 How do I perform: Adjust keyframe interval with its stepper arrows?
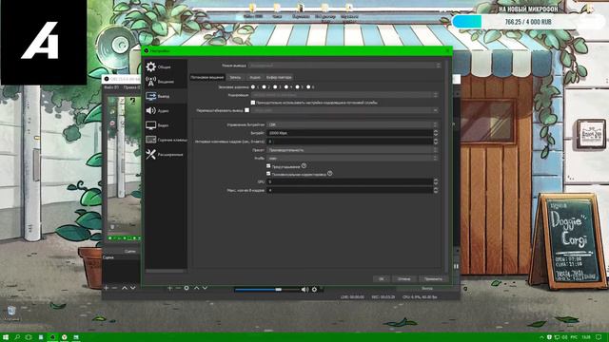(x=436, y=142)
